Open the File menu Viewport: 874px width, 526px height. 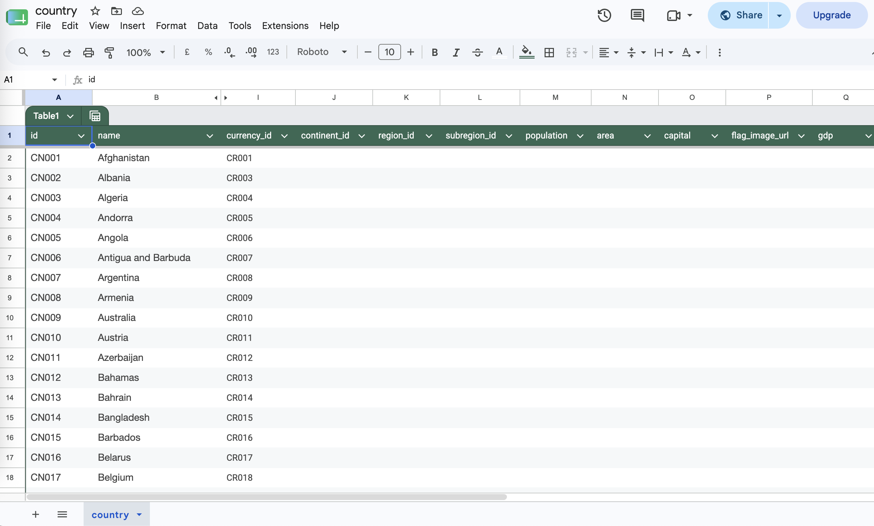pos(43,26)
